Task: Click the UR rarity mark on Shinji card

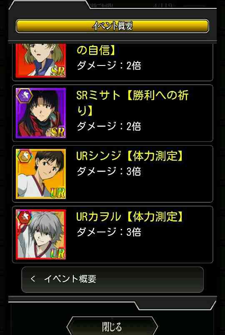Action: click(x=57, y=193)
